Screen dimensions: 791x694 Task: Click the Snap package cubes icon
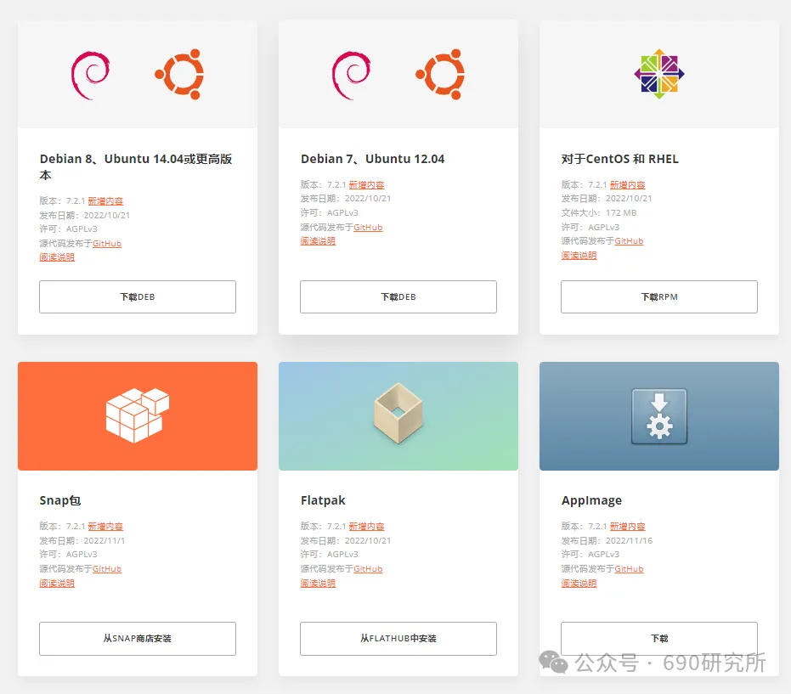tap(138, 415)
